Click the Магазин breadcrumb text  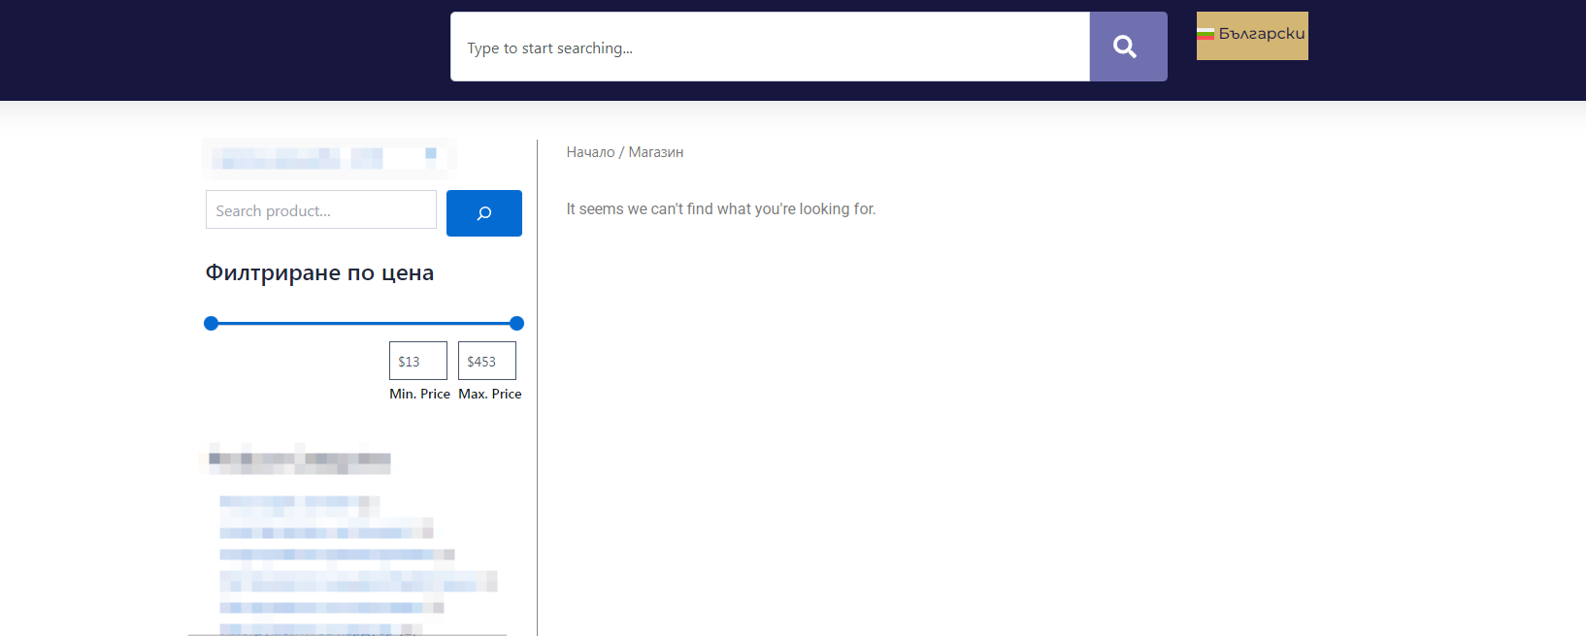[656, 152]
